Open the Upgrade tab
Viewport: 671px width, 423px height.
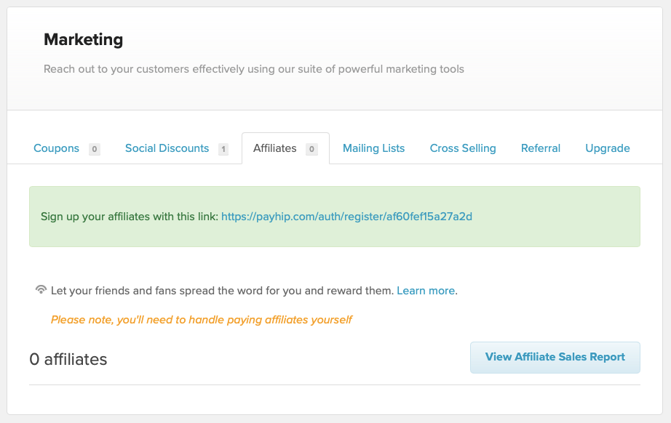pos(607,148)
